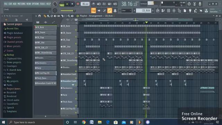Toggle the playlist snap magnet icon
The image size is (222, 125).
pyautogui.click(x=40, y=16)
